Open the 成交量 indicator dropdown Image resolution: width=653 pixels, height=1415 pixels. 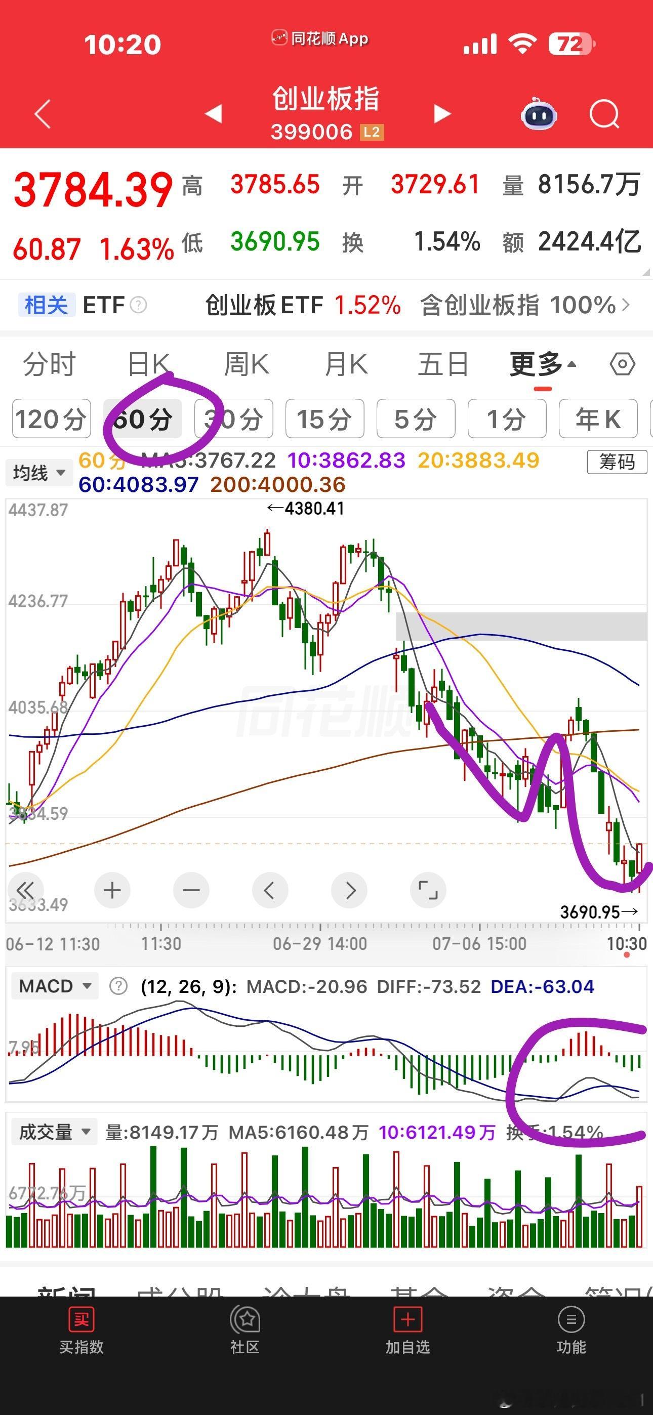coord(55,1132)
